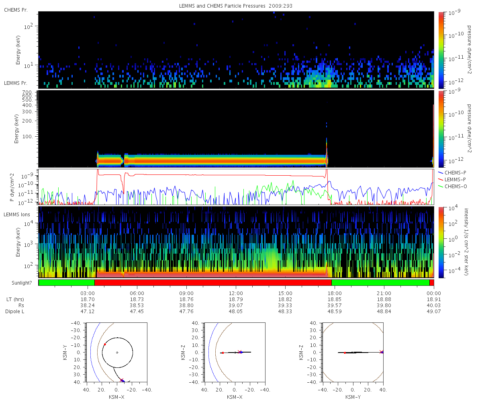This screenshot has height=402, width=482.
Task: Click the 12:00 time axis label
Action: coord(236,293)
